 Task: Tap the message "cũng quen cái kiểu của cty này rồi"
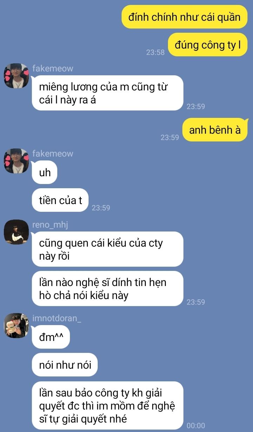(108, 249)
